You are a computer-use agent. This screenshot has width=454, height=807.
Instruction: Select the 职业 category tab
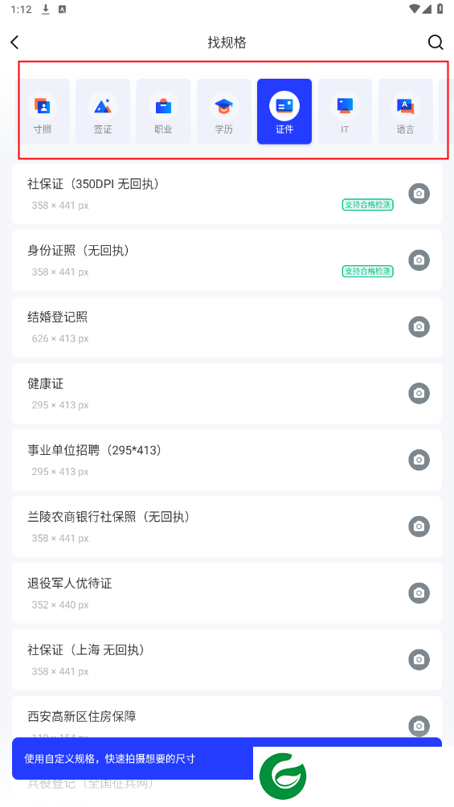[163, 112]
